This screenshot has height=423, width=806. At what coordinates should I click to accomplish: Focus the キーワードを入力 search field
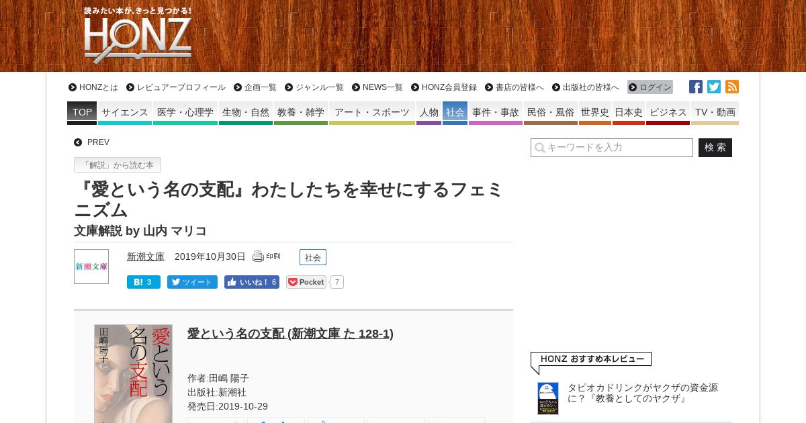coord(612,148)
